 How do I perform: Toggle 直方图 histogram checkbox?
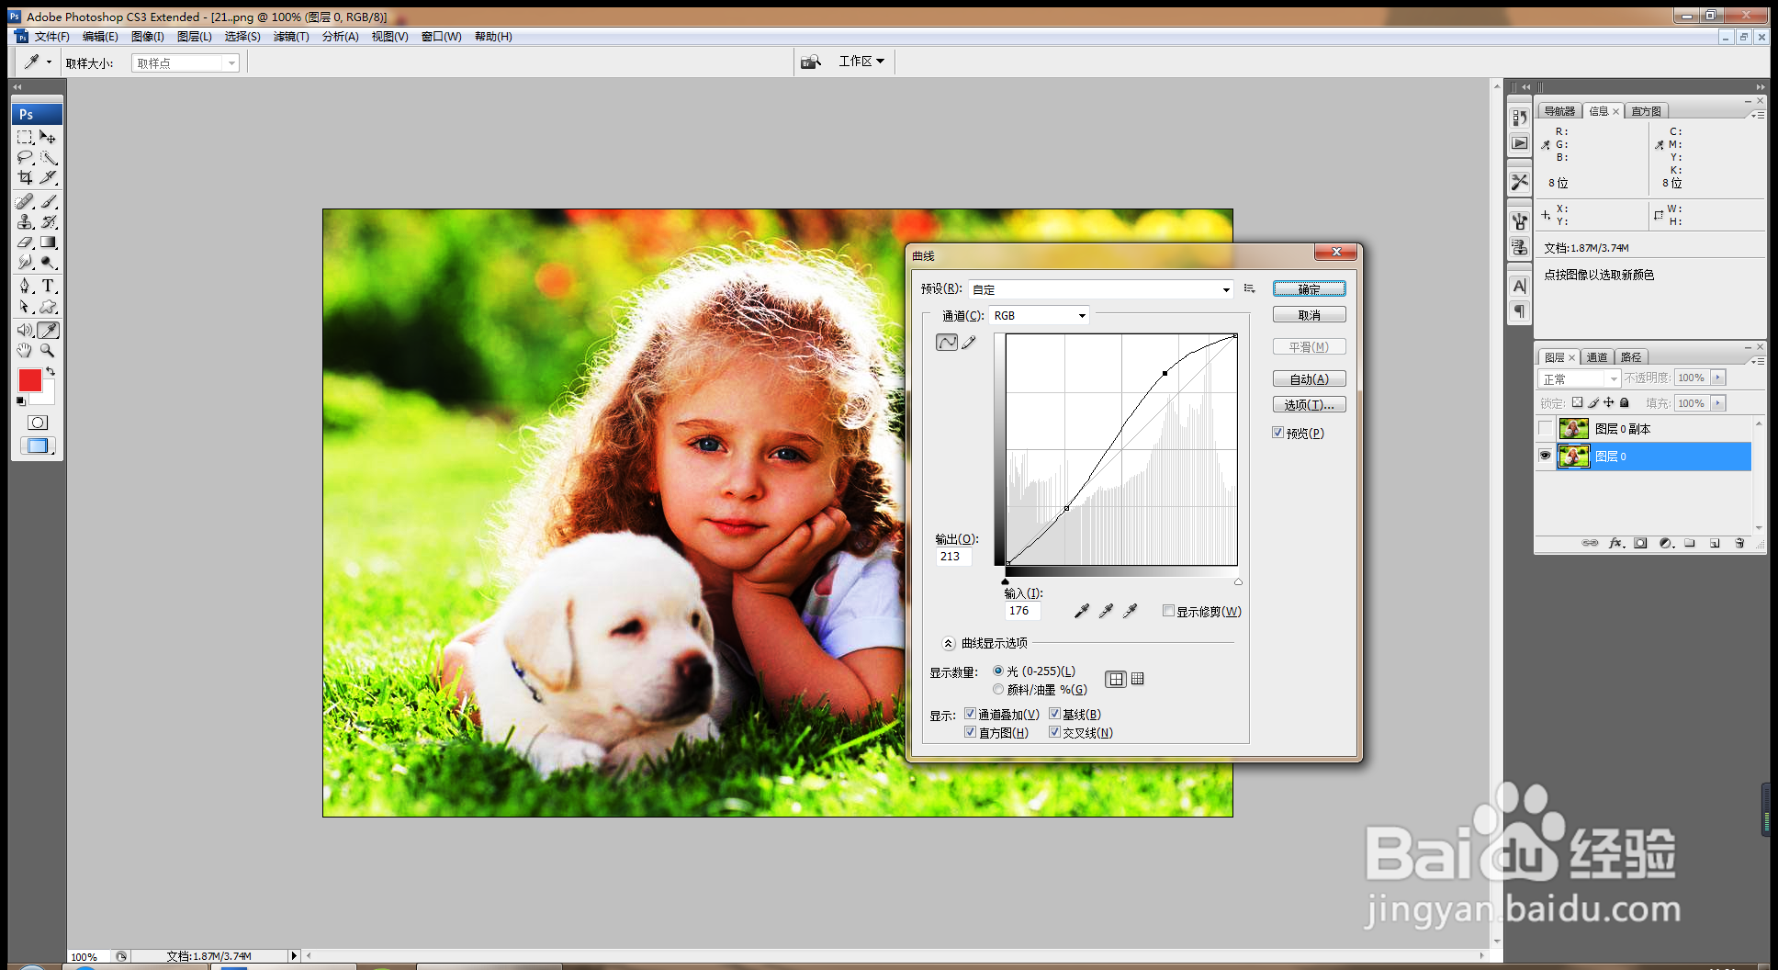point(970,732)
